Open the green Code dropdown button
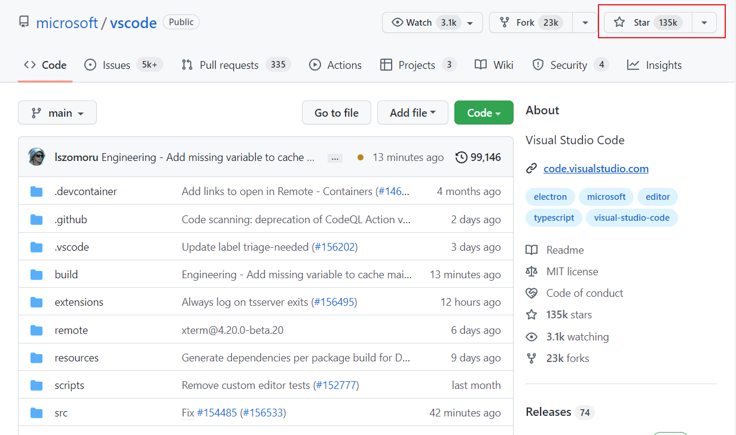 pyautogui.click(x=484, y=112)
